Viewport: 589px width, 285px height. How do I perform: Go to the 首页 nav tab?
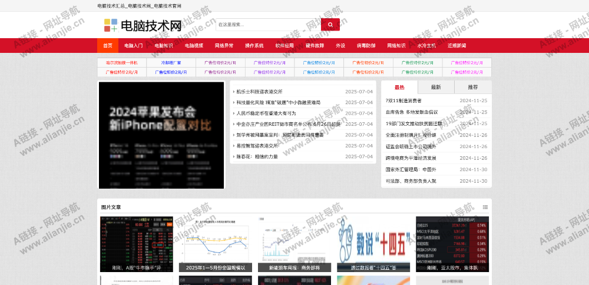point(108,45)
